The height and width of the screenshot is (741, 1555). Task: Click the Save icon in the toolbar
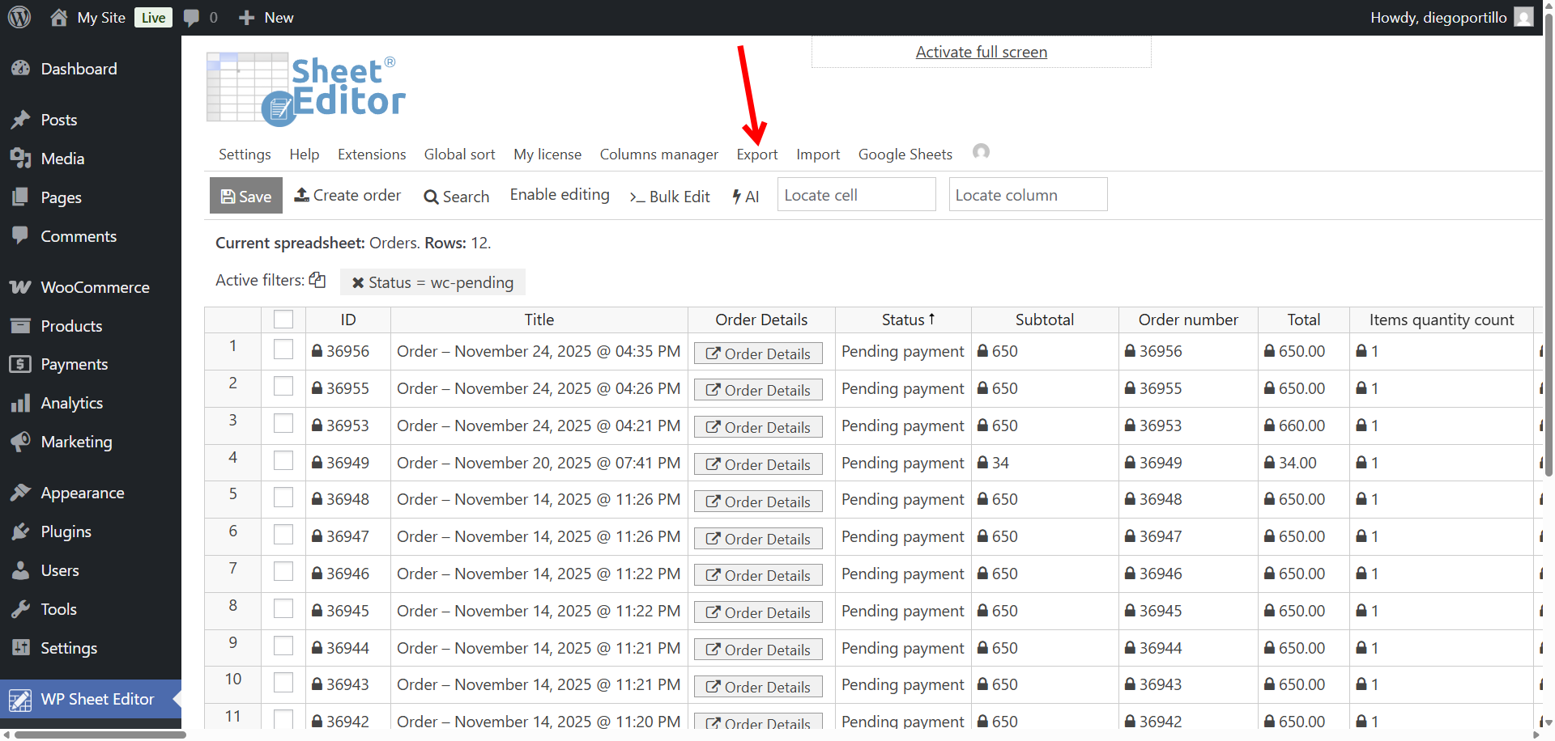click(x=227, y=195)
